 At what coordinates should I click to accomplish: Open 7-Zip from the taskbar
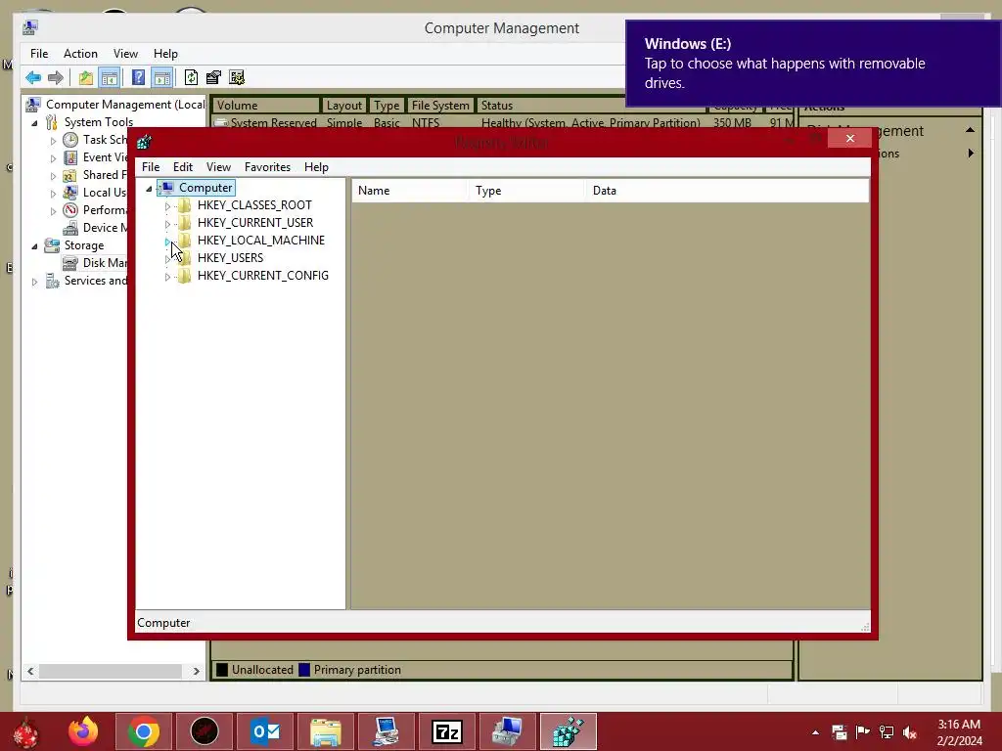pos(446,731)
